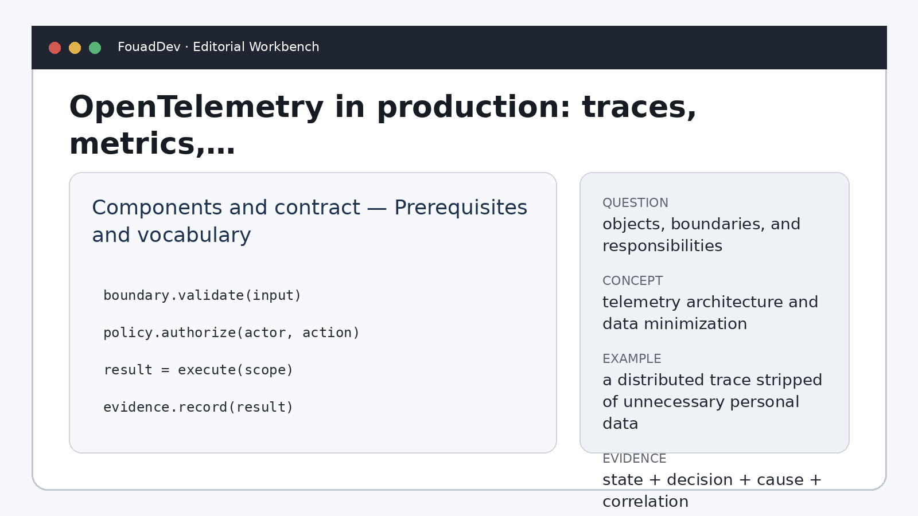The height and width of the screenshot is (516, 918).
Task: Click the EVIDENCE label below the sidebar
Action: click(634, 459)
